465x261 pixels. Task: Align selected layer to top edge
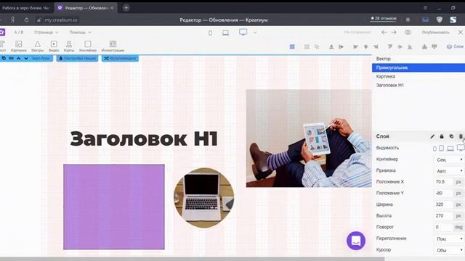[x=390, y=46]
